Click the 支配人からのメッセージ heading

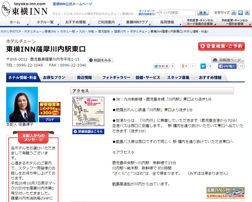click(x=33, y=137)
